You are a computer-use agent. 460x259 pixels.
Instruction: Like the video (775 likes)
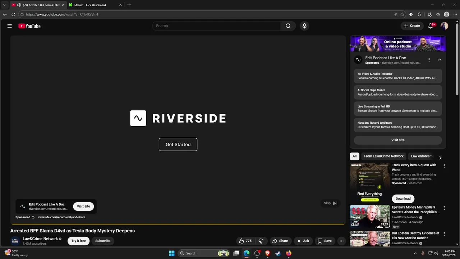click(245, 241)
